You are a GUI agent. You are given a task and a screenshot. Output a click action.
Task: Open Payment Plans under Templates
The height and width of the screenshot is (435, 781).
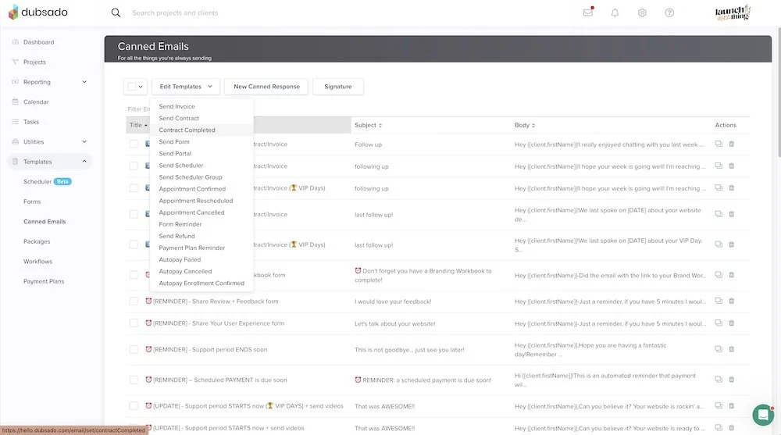pos(44,281)
